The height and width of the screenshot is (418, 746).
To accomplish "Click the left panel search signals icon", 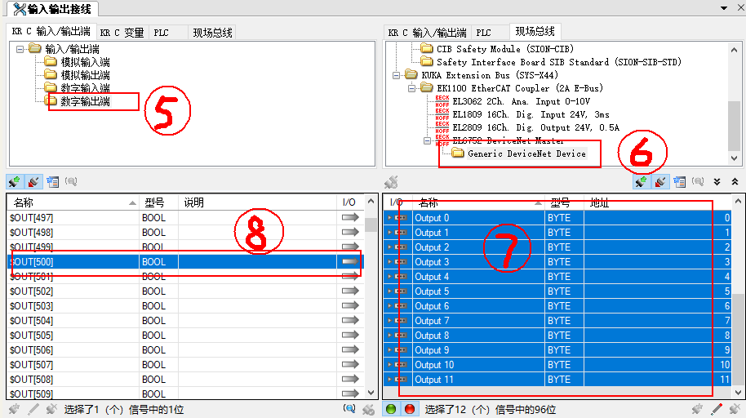I will 71,181.
